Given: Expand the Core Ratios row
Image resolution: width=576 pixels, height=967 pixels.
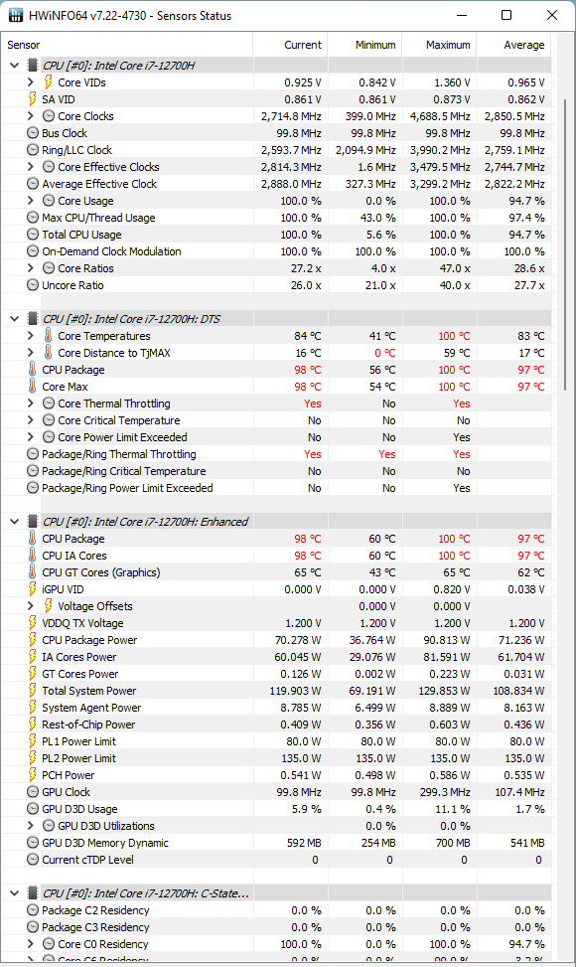Looking at the screenshot, I should coord(30,268).
